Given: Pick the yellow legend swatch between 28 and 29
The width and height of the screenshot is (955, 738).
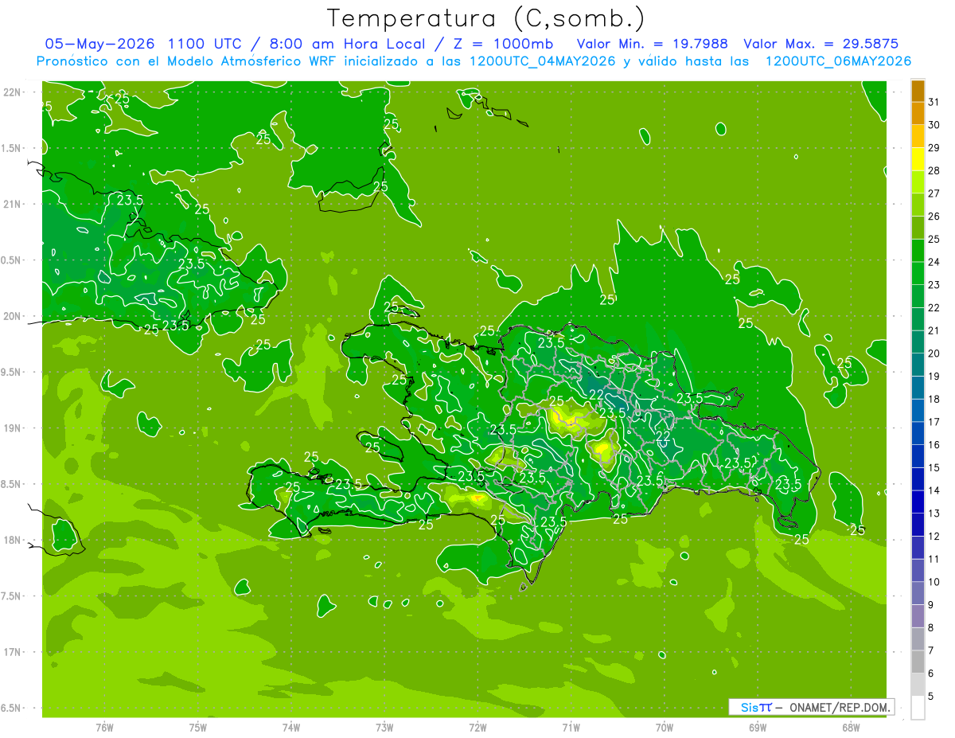Looking at the screenshot, I should pos(918,159).
